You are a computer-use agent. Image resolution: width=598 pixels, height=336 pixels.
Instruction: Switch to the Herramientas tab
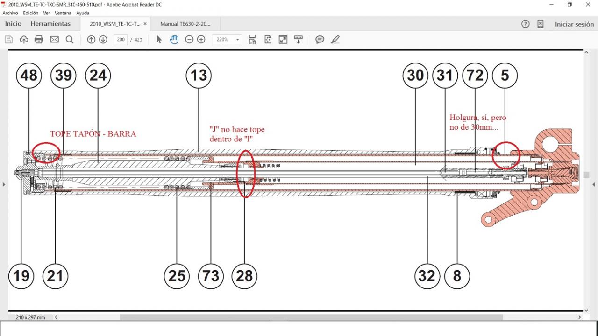tap(50, 24)
